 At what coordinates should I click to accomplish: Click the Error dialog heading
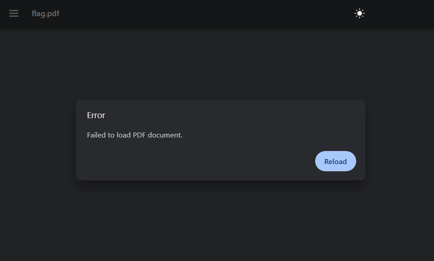pyautogui.click(x=96, y=115)
